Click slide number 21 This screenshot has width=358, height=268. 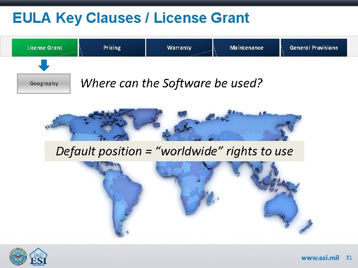(x=349, y=258)
